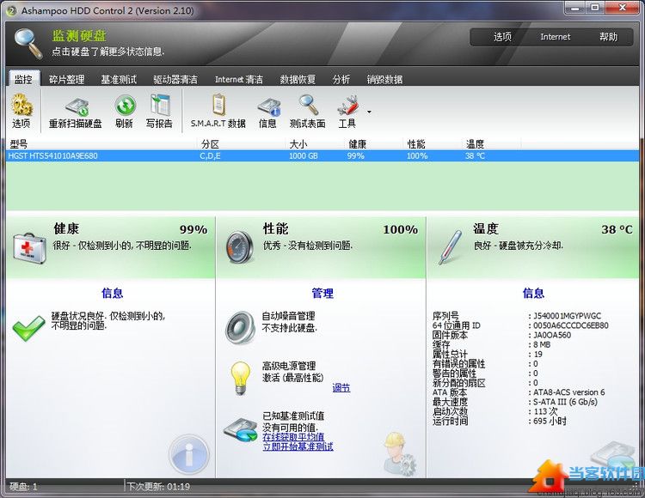Click the S-ATA III (6 Gb/s) value
Screen dimensions: 645x498
[x=565, y=402]
